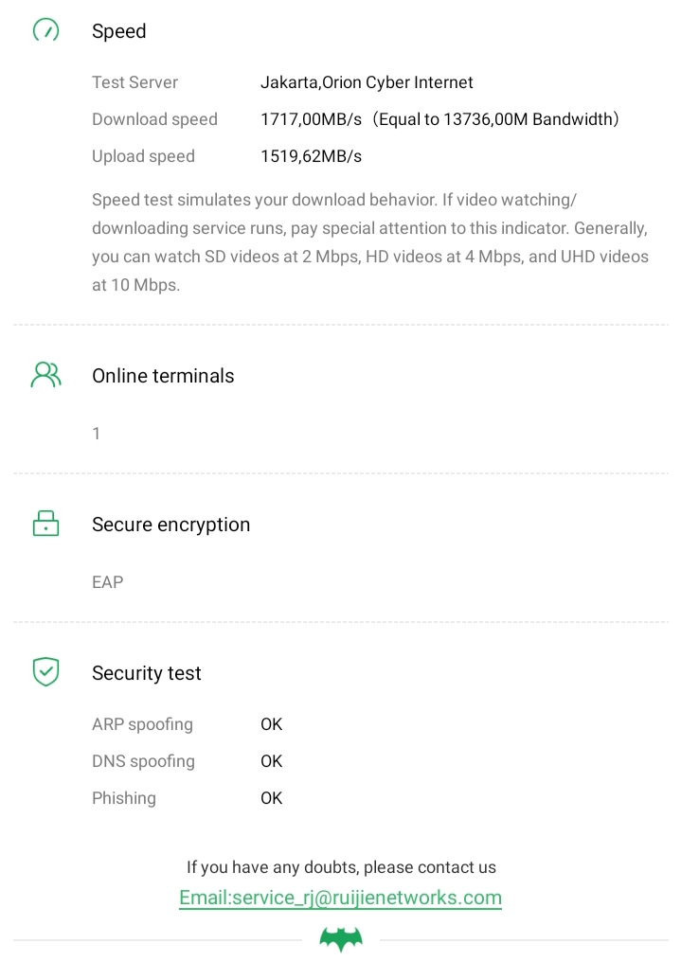Click the Secure encryption lock icon
The width and height of the screenshot is (681, 961).
(x=45, y=524)
